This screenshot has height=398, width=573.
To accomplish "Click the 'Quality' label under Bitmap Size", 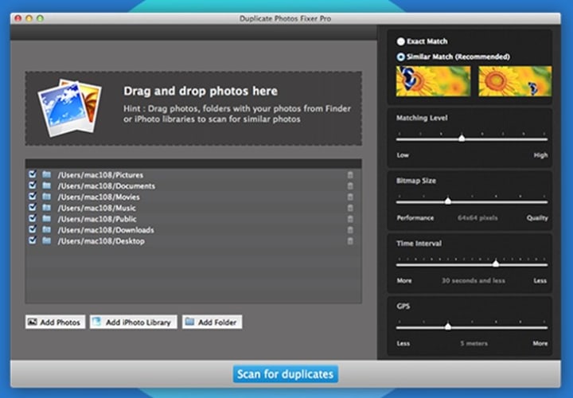I will point(537,218).
